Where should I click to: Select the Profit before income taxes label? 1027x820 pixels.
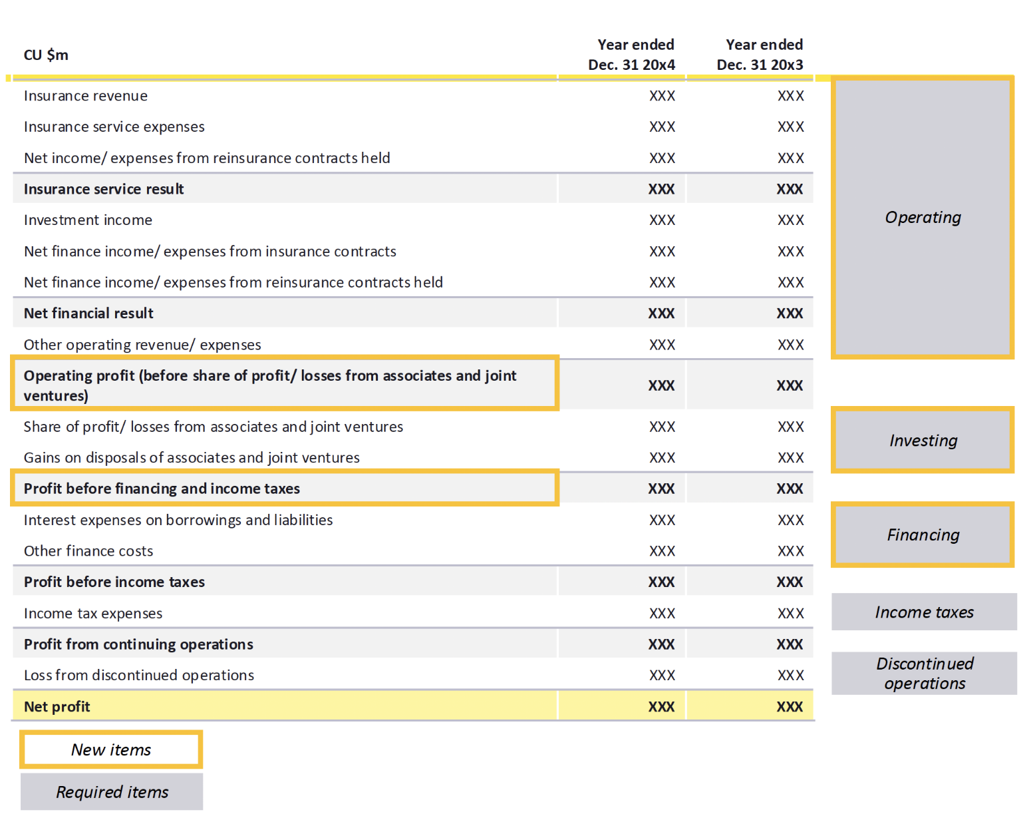click(x=114, y=582)
